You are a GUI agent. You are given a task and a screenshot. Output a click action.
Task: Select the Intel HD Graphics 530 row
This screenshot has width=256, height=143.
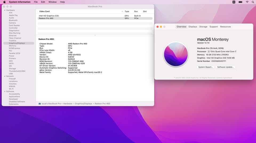coord(95,16)
